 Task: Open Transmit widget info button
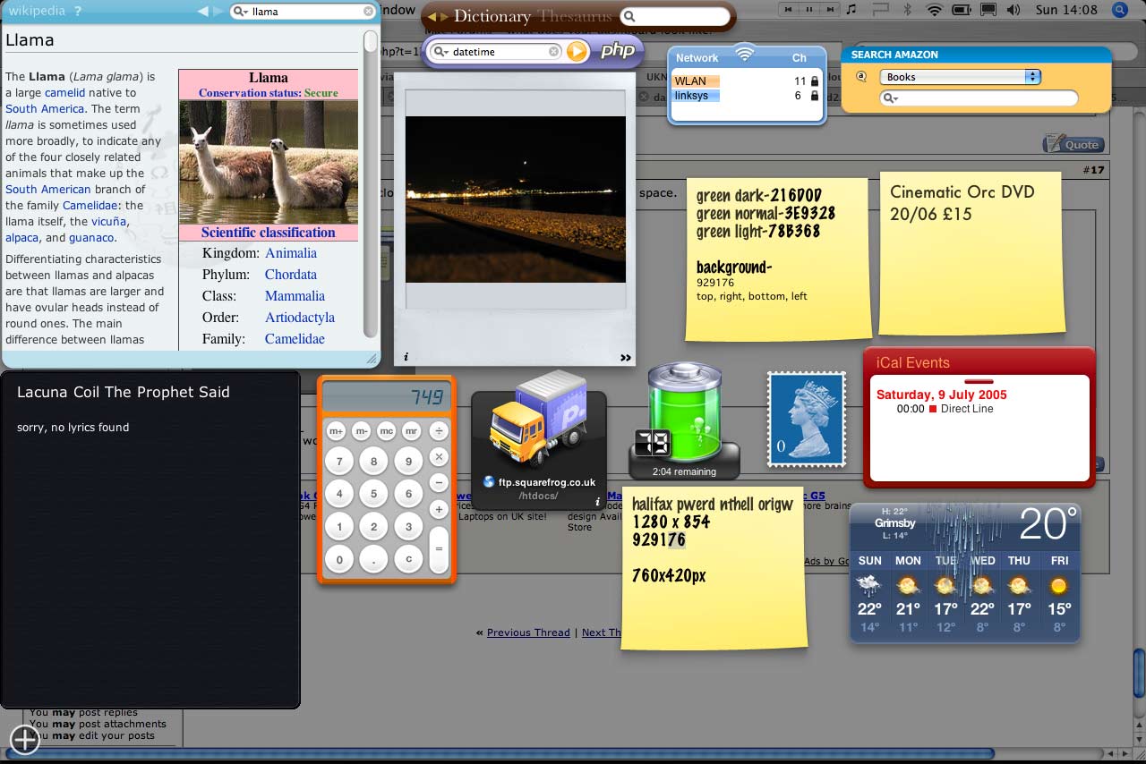pyautogui.click(x=597, y=502)
